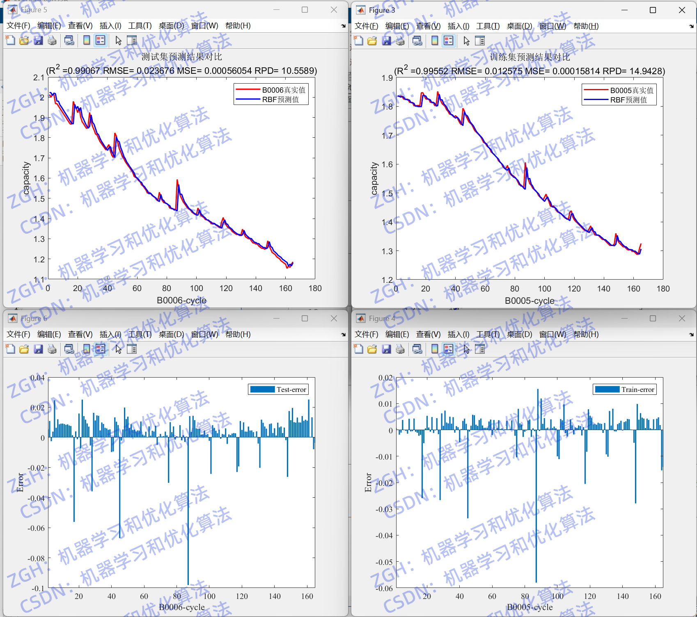
Task: Open 桌面(D) menu in Figure 4
Action: 520,335
